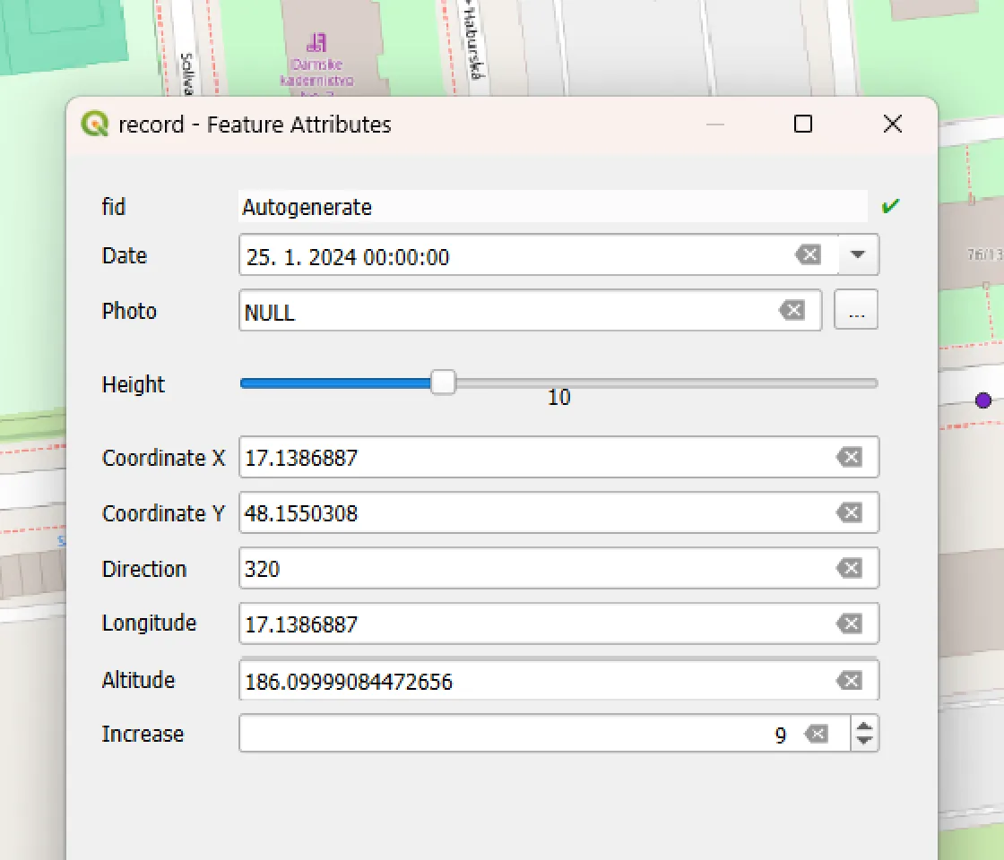
Task: Increment Increase using the up arrow
Action: 864,727
